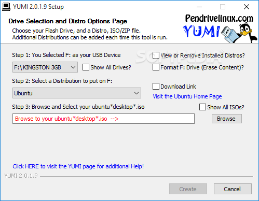
Task: Close the YUMI Setup window
Action: click(247, 7)
